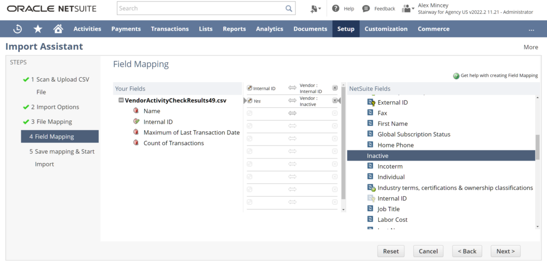Collapse the VendorActivityCheckResults49.csv tree
The height and width of the screenshot is (264, 547).
(x=121, y=100)
